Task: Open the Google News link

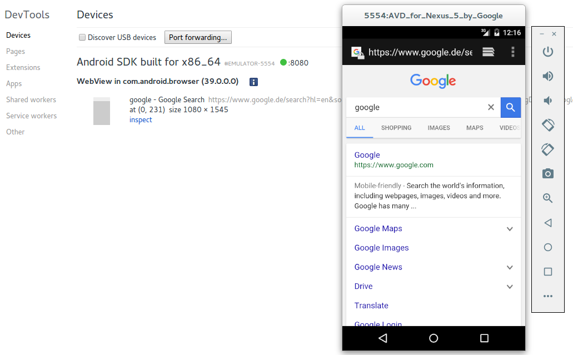Action: point(378,267)
